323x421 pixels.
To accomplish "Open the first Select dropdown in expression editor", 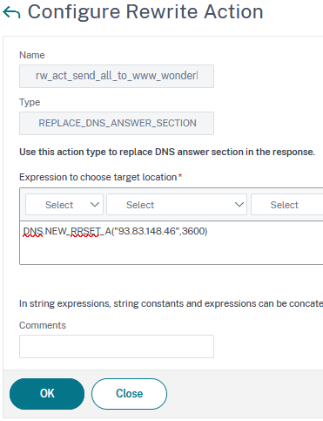I will point(64,205).
